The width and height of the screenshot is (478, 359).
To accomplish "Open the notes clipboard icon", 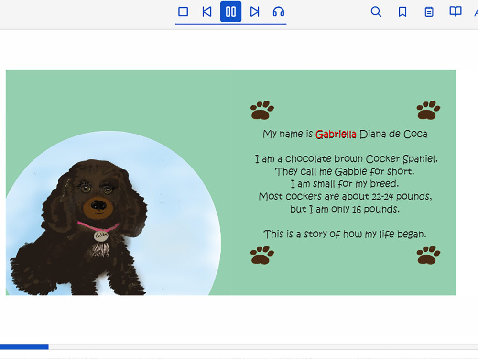I will point(429,12).
